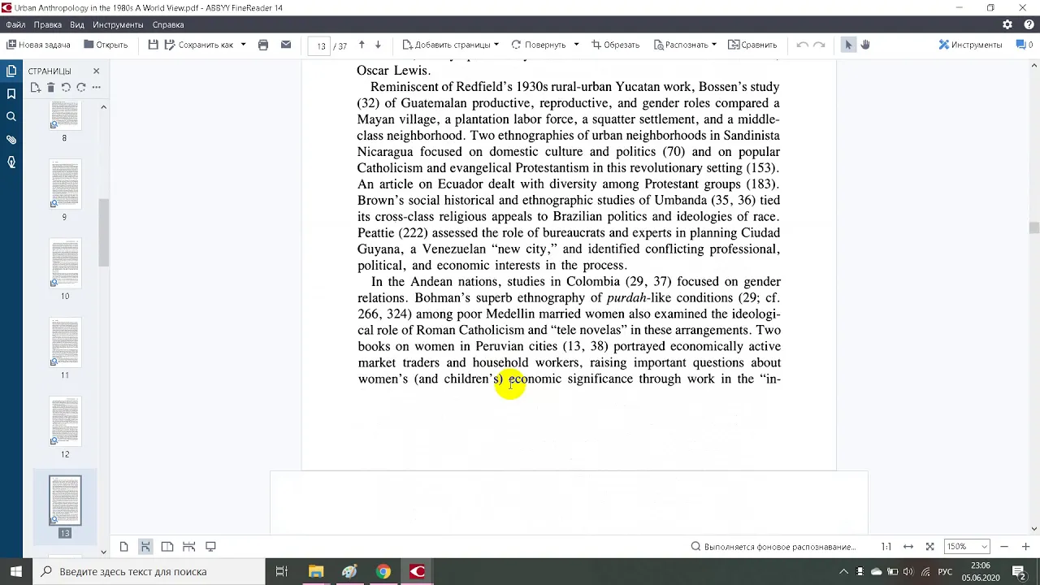Image resolution: width=1040 pixels, height=585 pixels.
Task: Expand the Повернуть dropdown arrow
Action: coord(576,45)
